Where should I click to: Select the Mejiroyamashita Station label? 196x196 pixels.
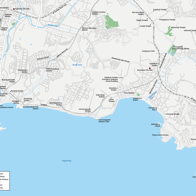click(x=8, y=81)
